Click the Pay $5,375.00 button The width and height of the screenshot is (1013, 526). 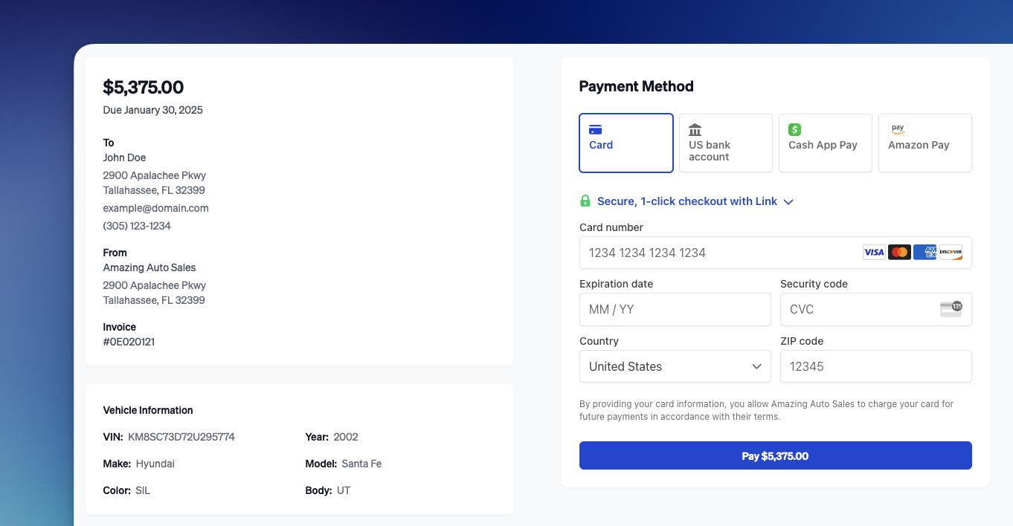(x=776, y=455)
